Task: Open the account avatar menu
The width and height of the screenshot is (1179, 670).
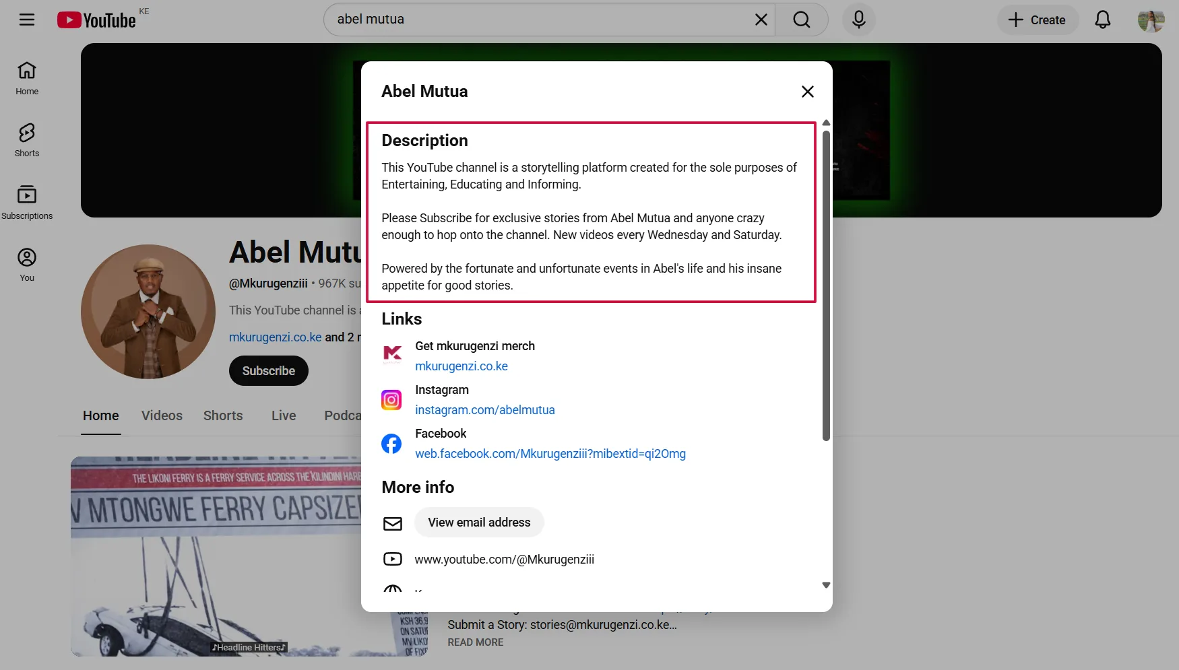Action: coord(1151,20)
